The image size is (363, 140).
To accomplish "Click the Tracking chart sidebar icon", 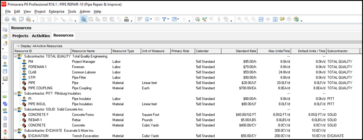I will pyautogui.click(x=5, y=79).
